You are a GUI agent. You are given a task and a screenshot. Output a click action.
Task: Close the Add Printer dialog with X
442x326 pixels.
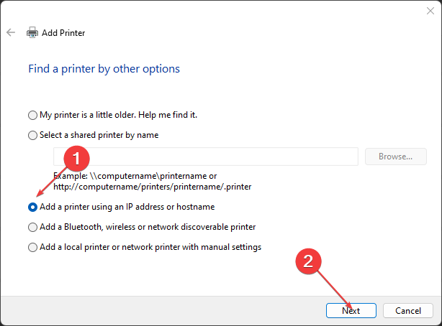point(430,11)
